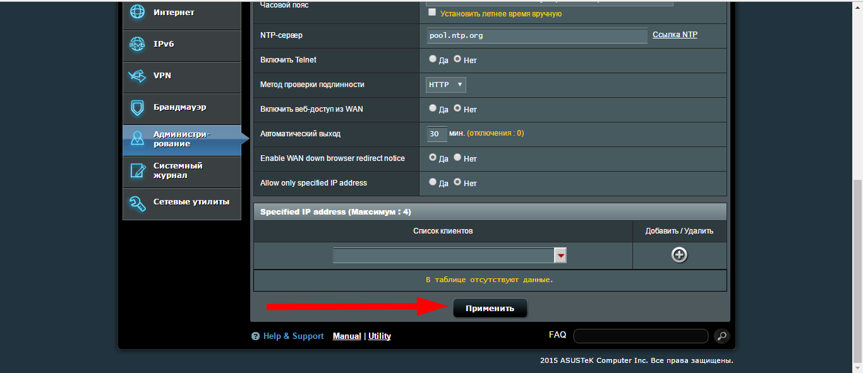Click the FAQ search magnifier icon
863x373 pixels.
tap(721, 336)
